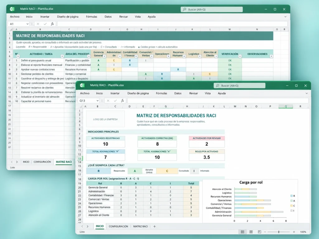Add a new sheet with the plus icon
The width and height of the screenshot is (319, 239).
coord(155,227)
